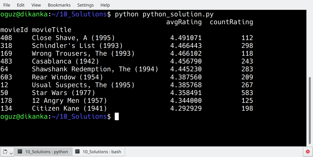Click the avgRating column header text
313x157 pixels.
pyautogui.click(x=184, y=22)
